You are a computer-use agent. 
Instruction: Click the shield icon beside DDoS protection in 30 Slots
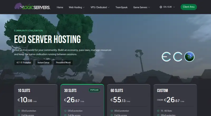(x=65, y=111)
